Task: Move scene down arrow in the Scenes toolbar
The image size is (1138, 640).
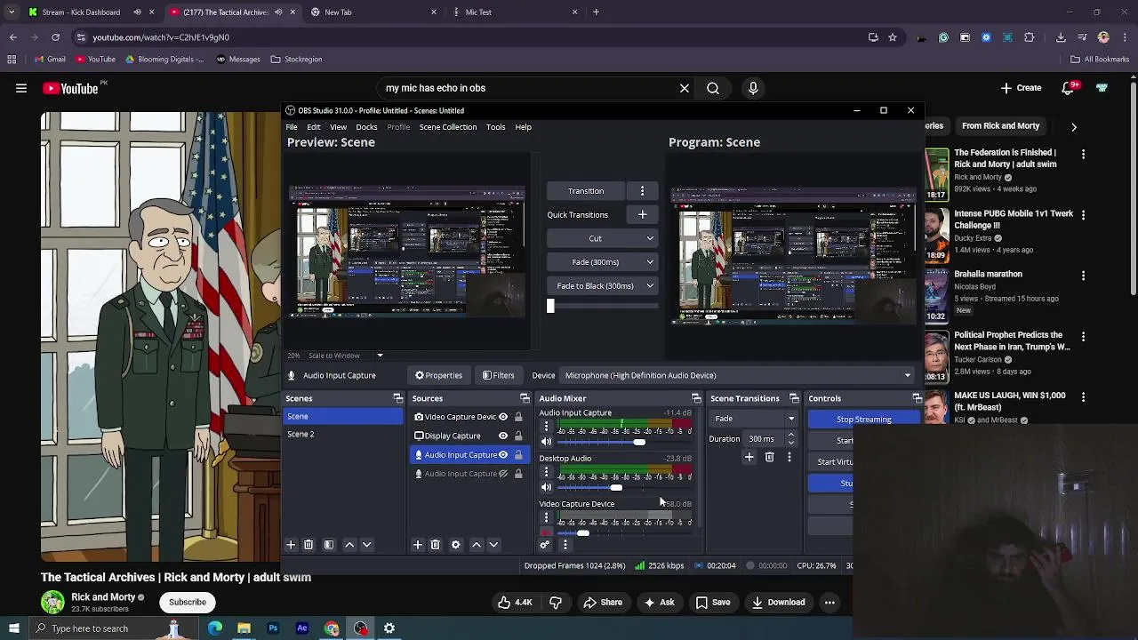Action: (x=366, y=544)
